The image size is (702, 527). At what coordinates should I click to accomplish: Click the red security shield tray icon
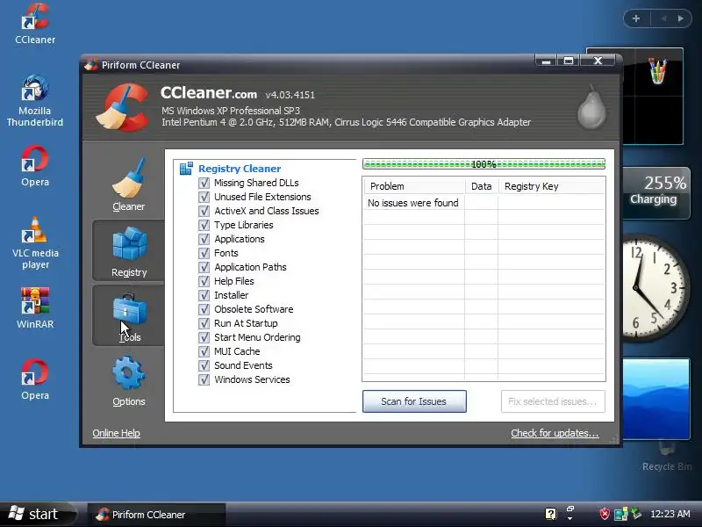coord(605,514)
